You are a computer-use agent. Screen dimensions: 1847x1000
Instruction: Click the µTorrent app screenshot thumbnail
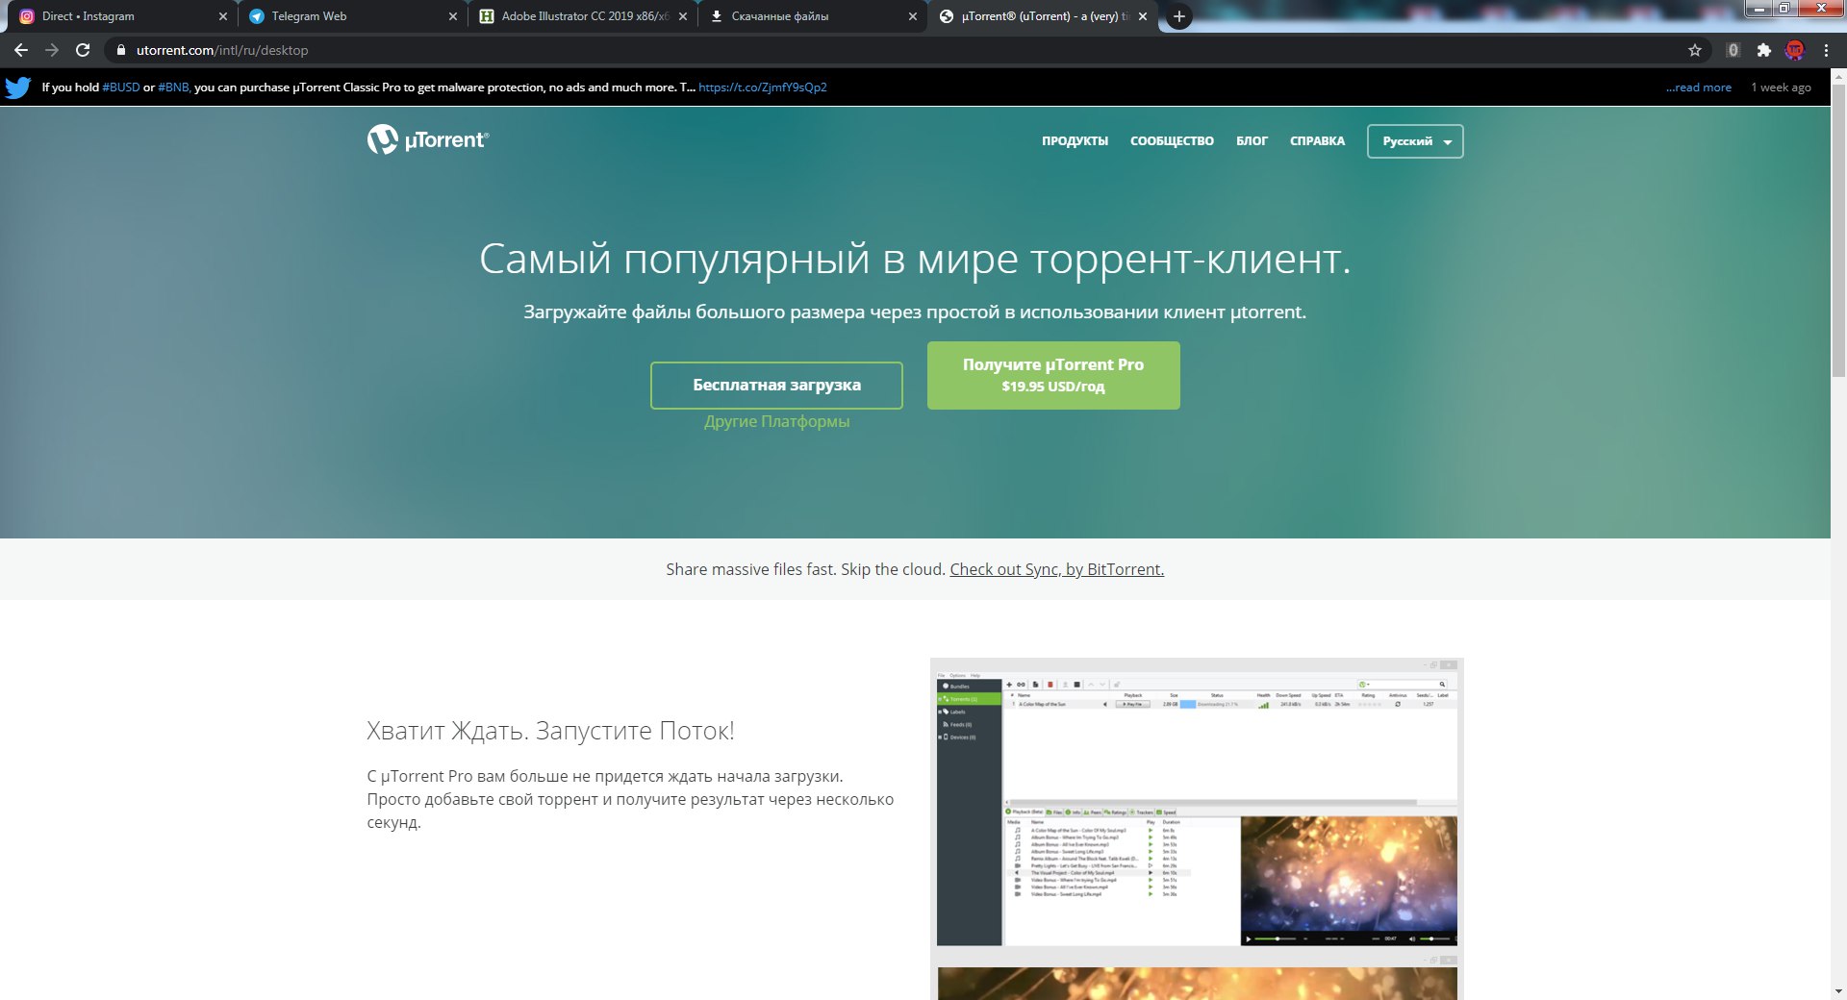[x=1197, y=802]
